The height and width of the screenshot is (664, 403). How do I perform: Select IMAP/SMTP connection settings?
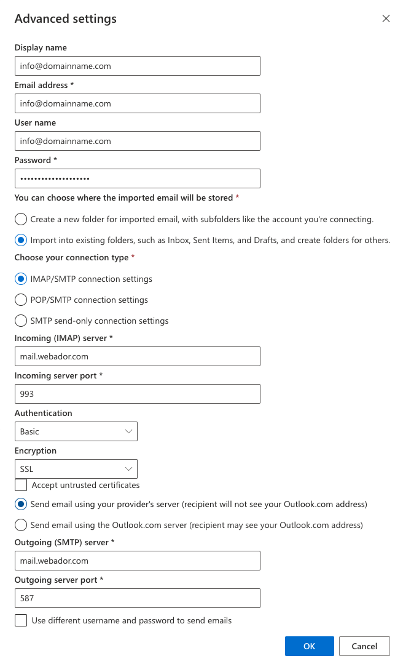click(x=21, y=279)
